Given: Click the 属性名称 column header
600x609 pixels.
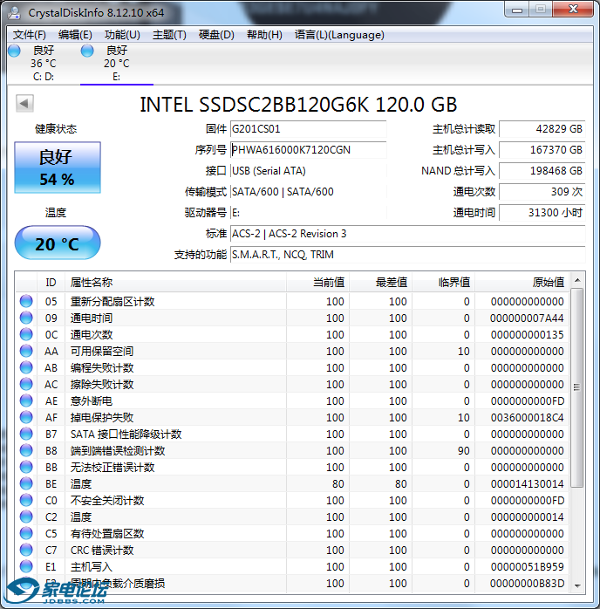Looking at the screenshot, I should [175, 283].
